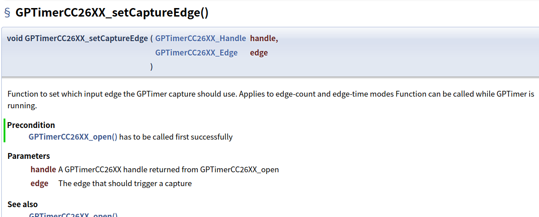Click the handle parameter description text
Viewport: 539px width, 217px height.
click(x=169, y=170)
